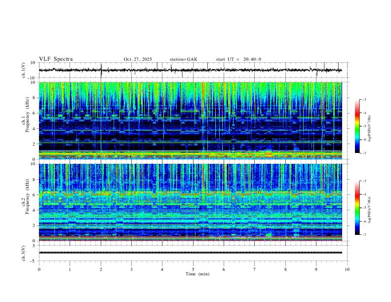Screen dimensions: 391x302
Task: Click time tick label '10' on x-axis
Action: (x=347, y=269)
